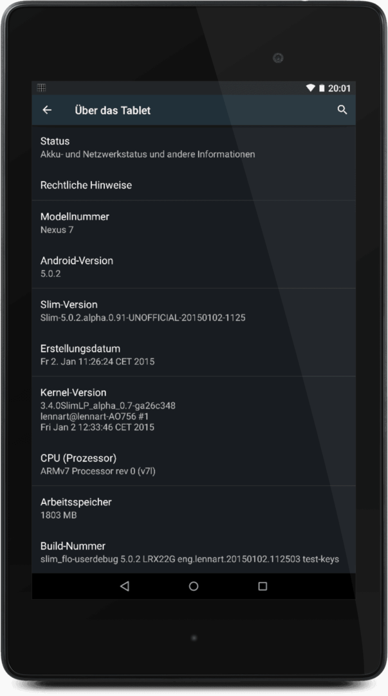Image resolution: width=388 pixels, height=696 pixels.
Task: Tap the Android back navigation triangle
Action: pyautogui.click(x=125, y=586)
